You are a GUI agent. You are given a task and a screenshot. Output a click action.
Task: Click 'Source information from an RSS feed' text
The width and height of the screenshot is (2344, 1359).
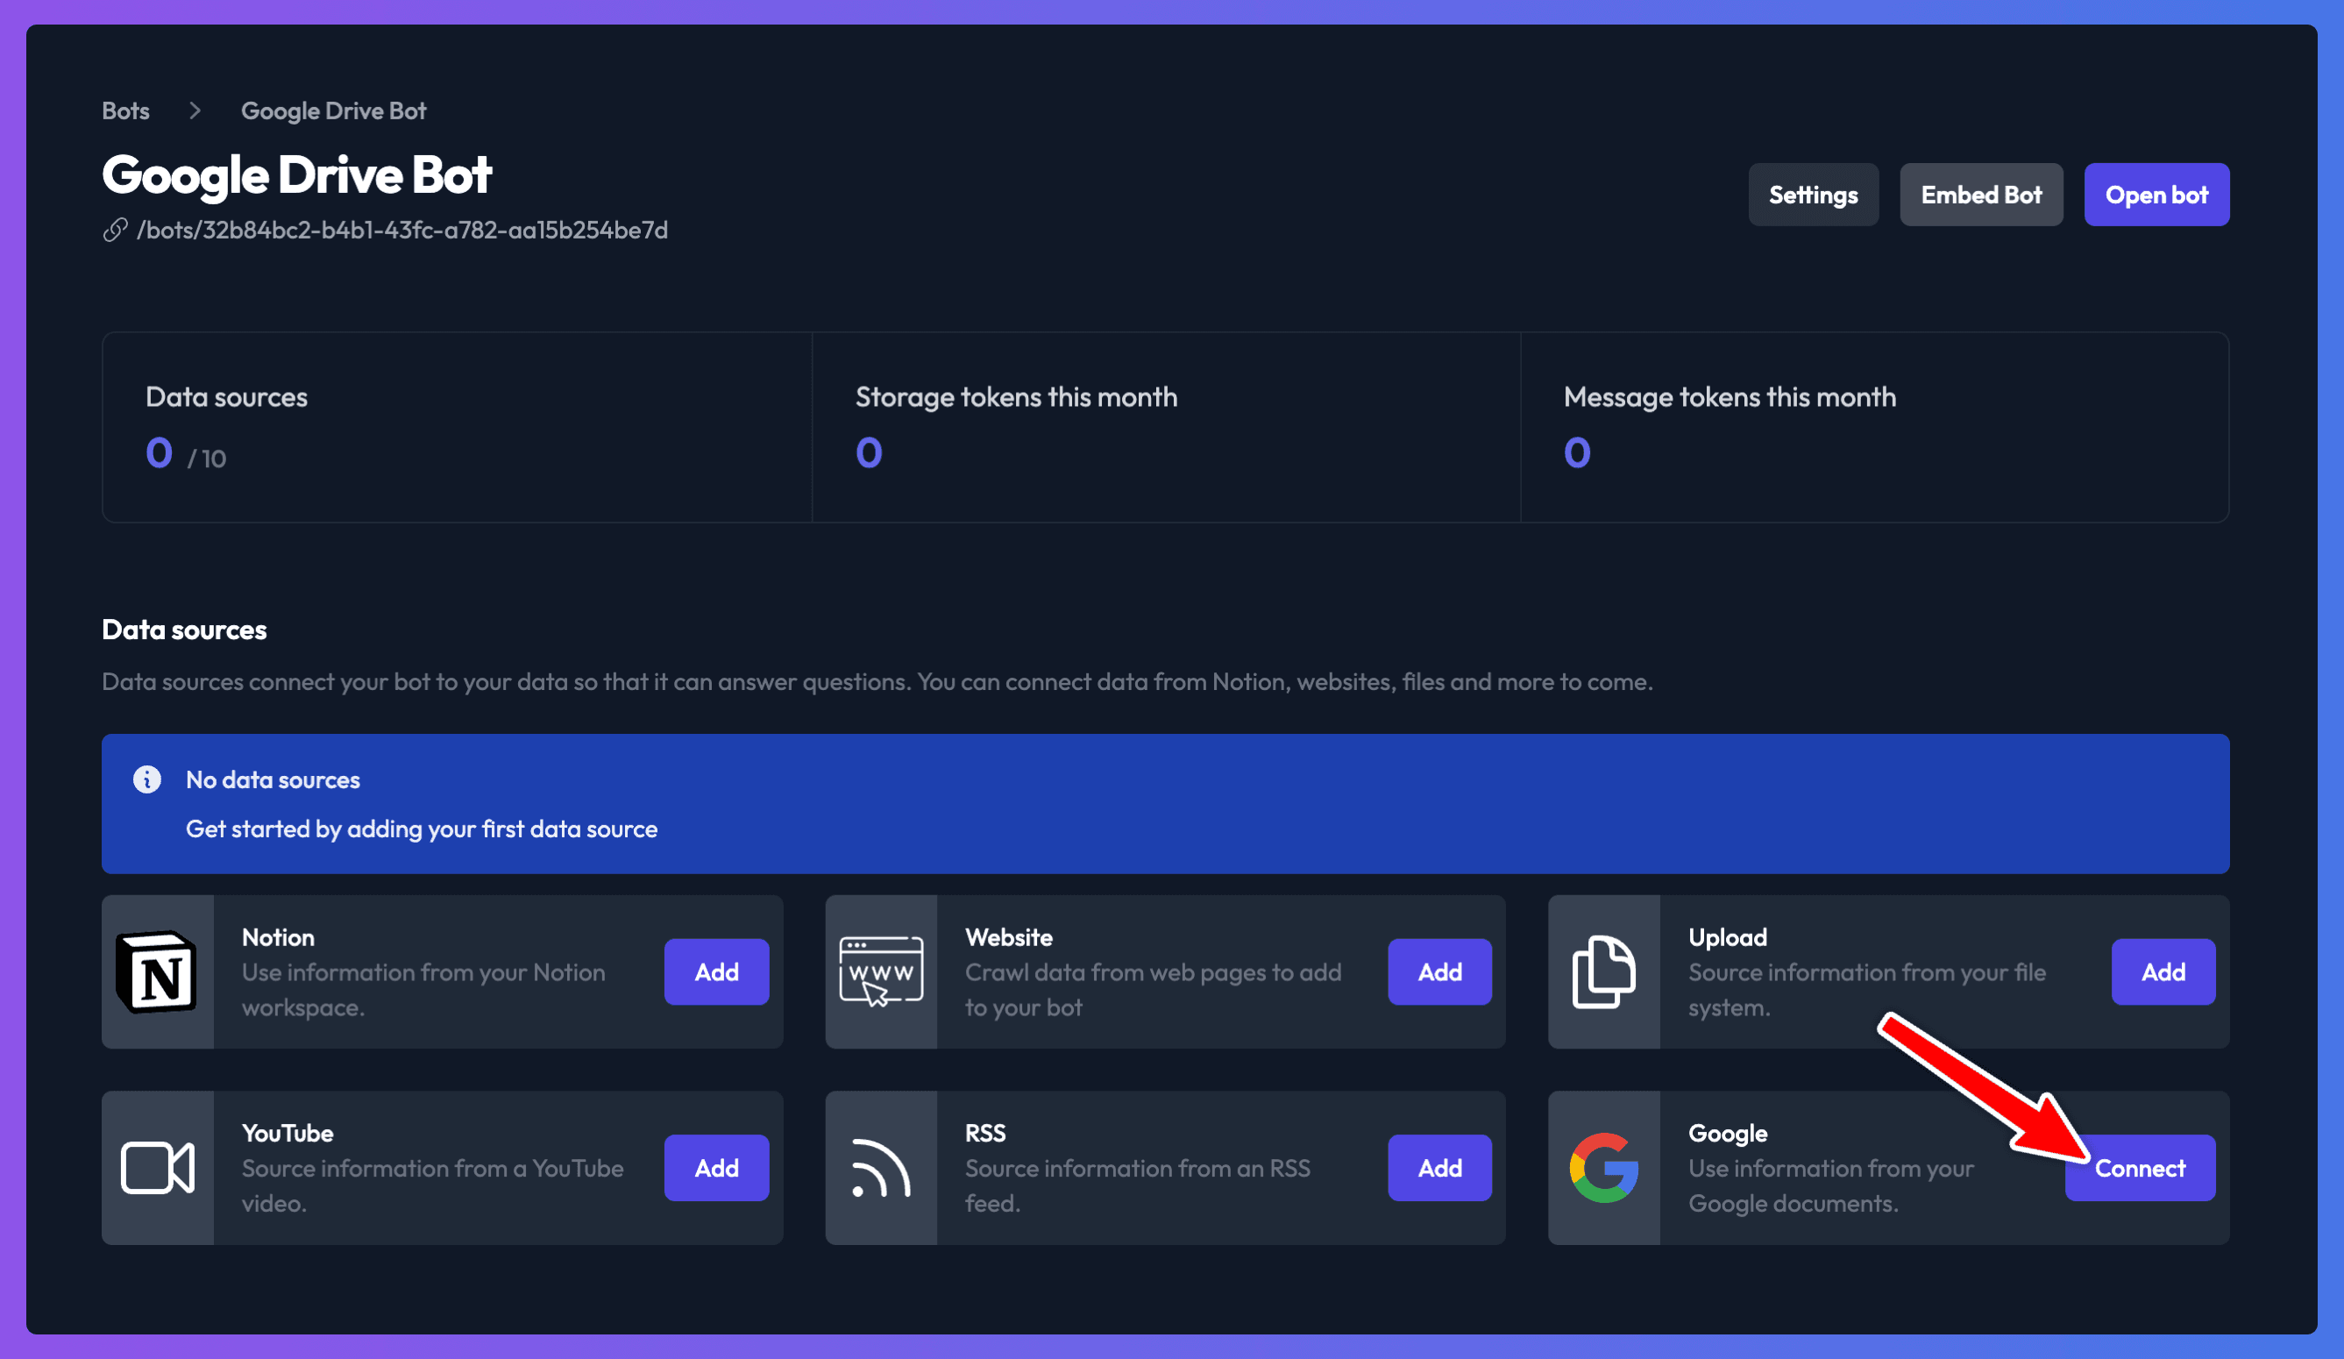[x=1137, y=1185]
